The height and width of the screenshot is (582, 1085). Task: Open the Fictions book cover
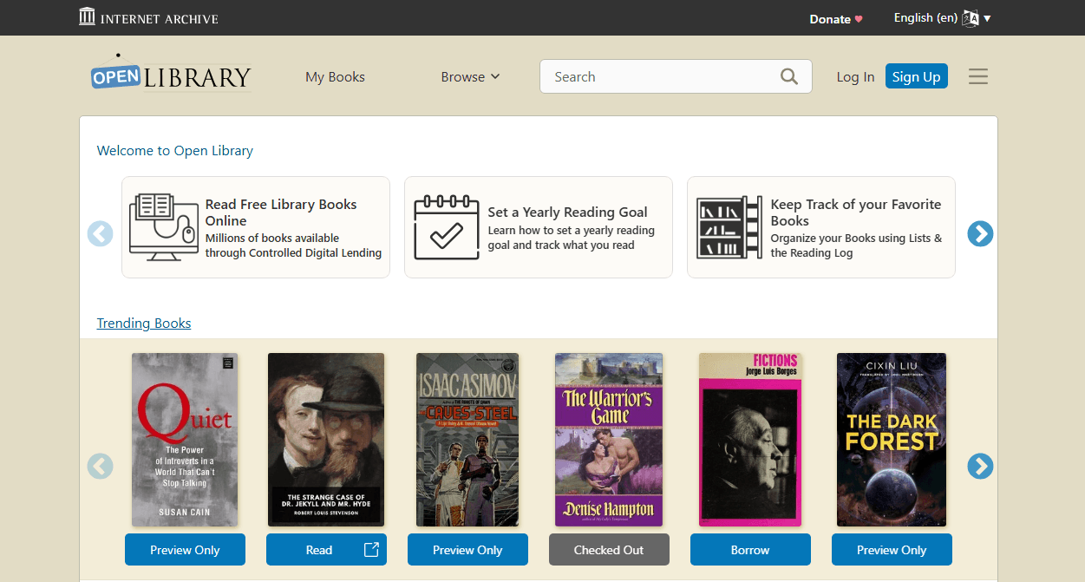click(750, 440)
